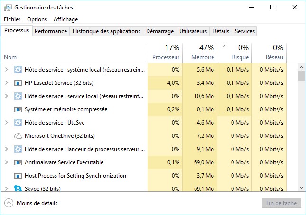
Task: Expand the Antimalware Service Executable row
Action: point(6,162)
